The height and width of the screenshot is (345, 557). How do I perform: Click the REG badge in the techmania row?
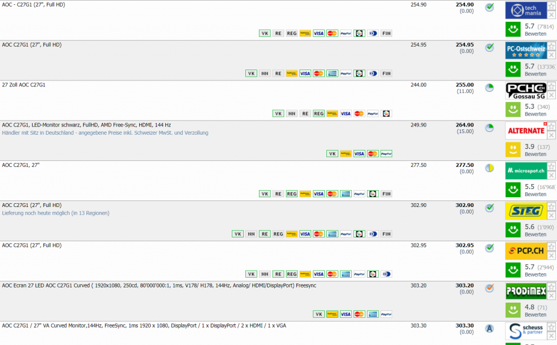pyautogui.click(x=292, y=33)
